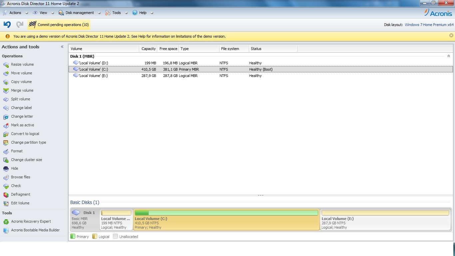Click the Acronis logo
455x256 pixels.
pos(438,13)
